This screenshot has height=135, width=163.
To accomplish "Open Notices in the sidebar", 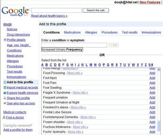I will pyautogui.click(x=12, y=29).
